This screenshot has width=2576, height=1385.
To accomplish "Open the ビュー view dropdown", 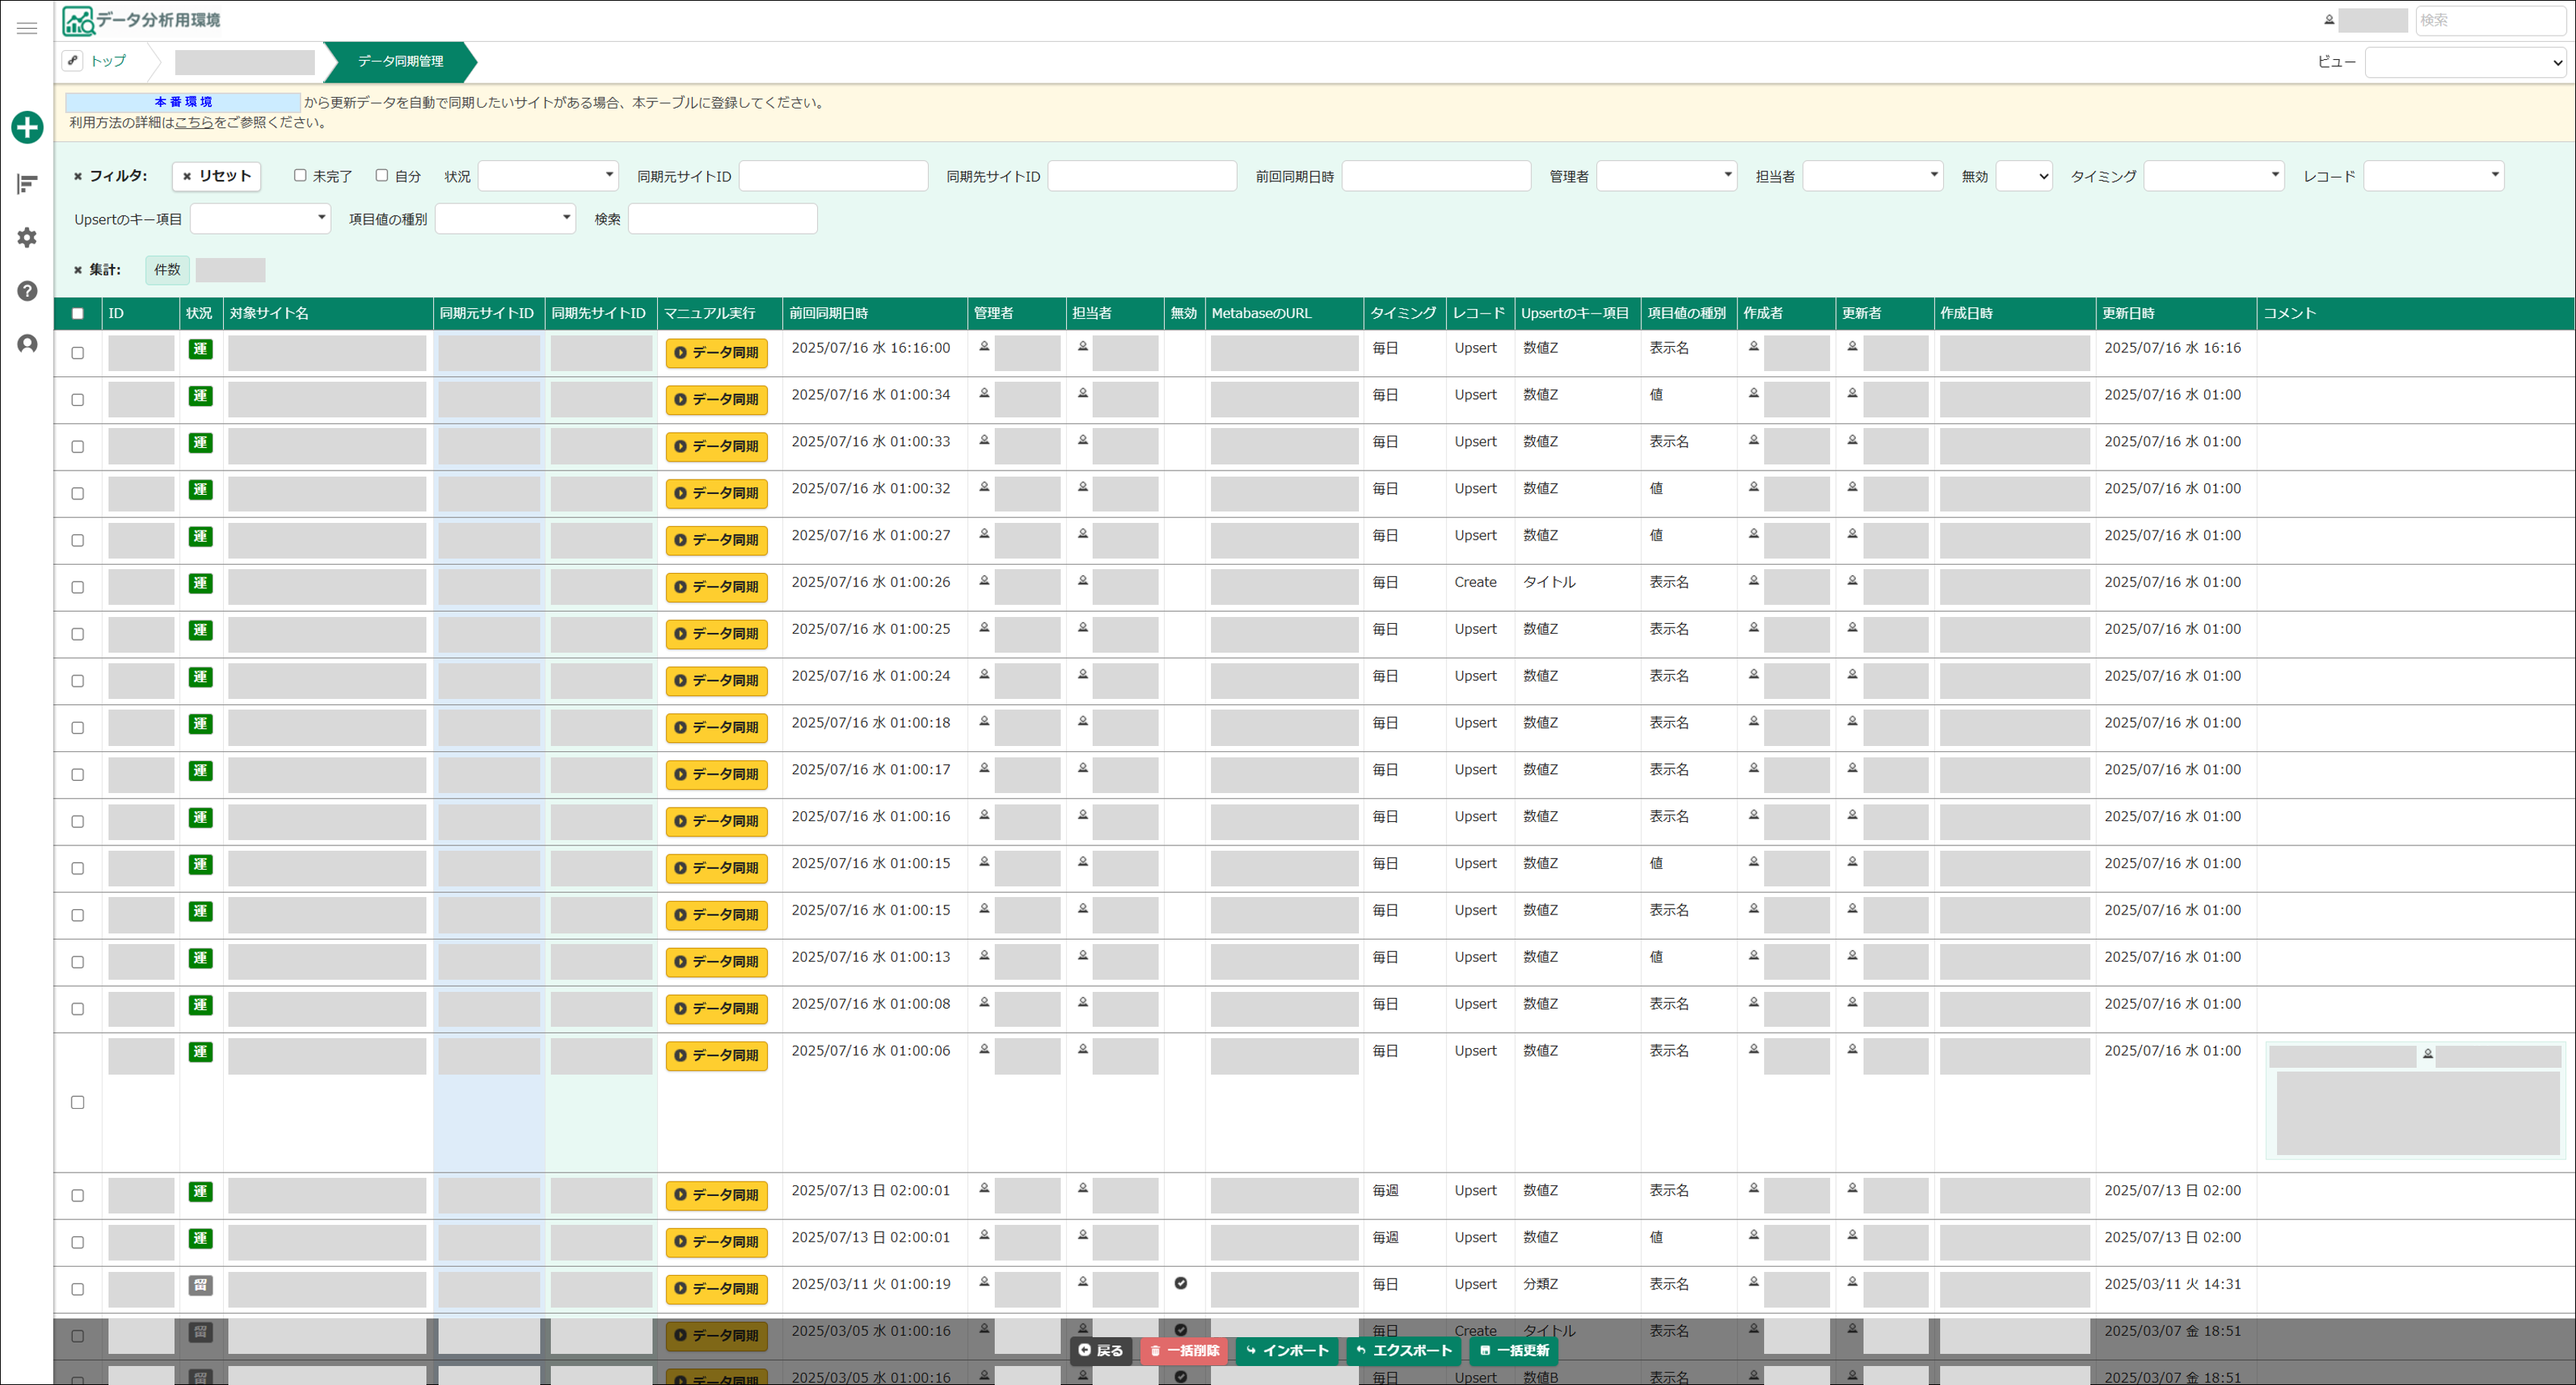I will coord(2465,62).
